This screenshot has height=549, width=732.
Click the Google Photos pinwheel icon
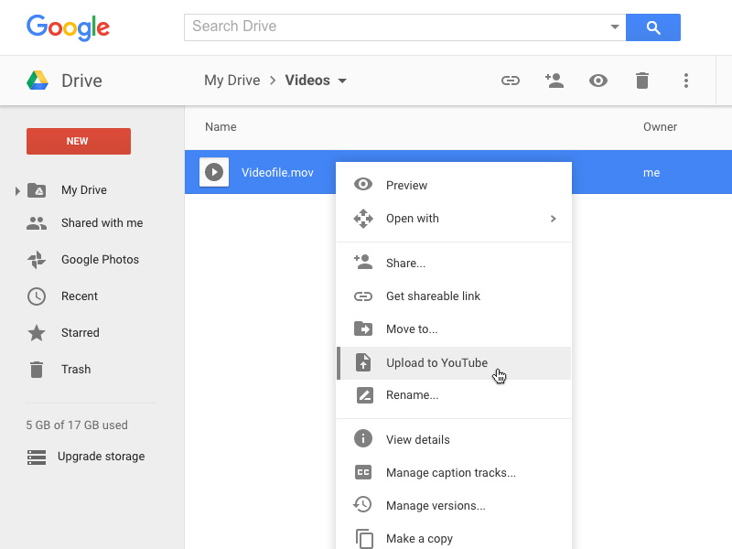point(37,260)
